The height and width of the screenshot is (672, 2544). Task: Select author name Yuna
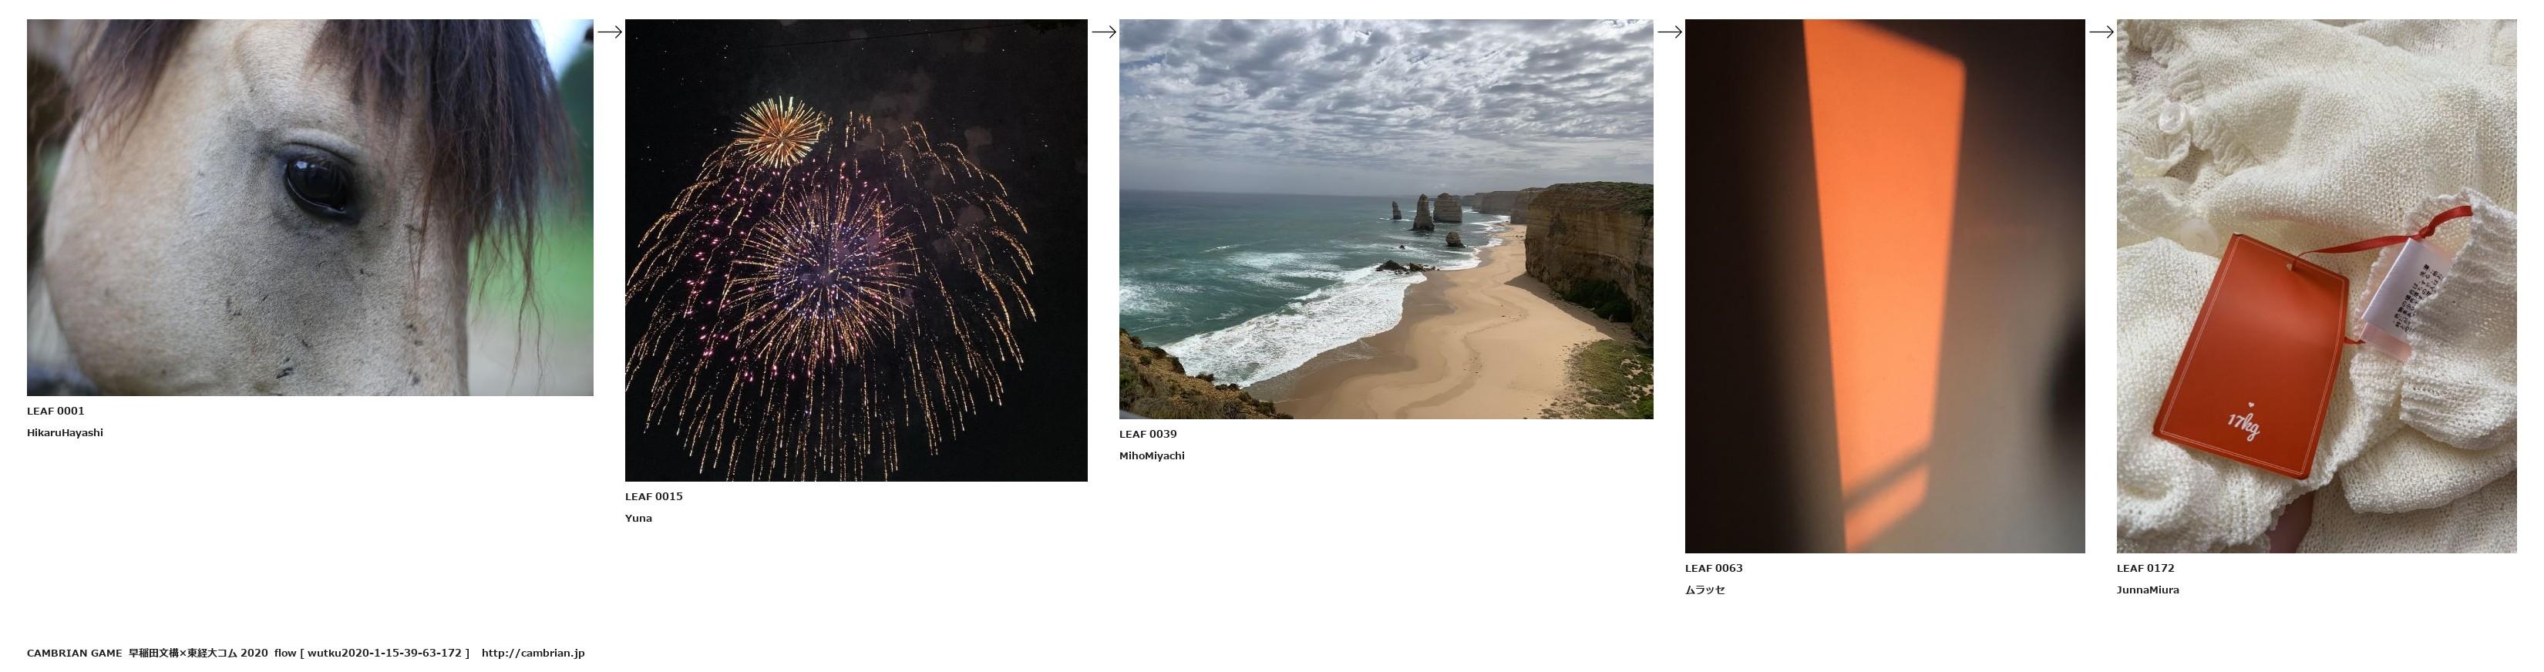point(638,518)
